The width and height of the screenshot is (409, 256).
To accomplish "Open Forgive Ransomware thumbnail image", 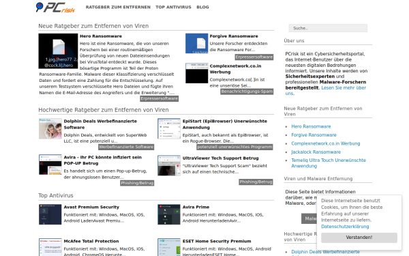I will 197,44.
